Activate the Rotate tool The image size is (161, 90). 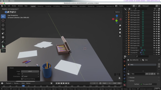pyautogui.click(x=3, y=29)
